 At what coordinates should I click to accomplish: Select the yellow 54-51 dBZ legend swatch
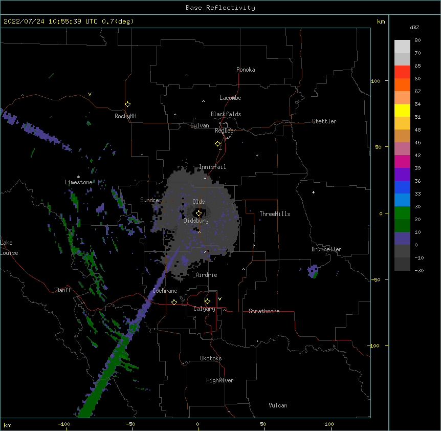402,110
